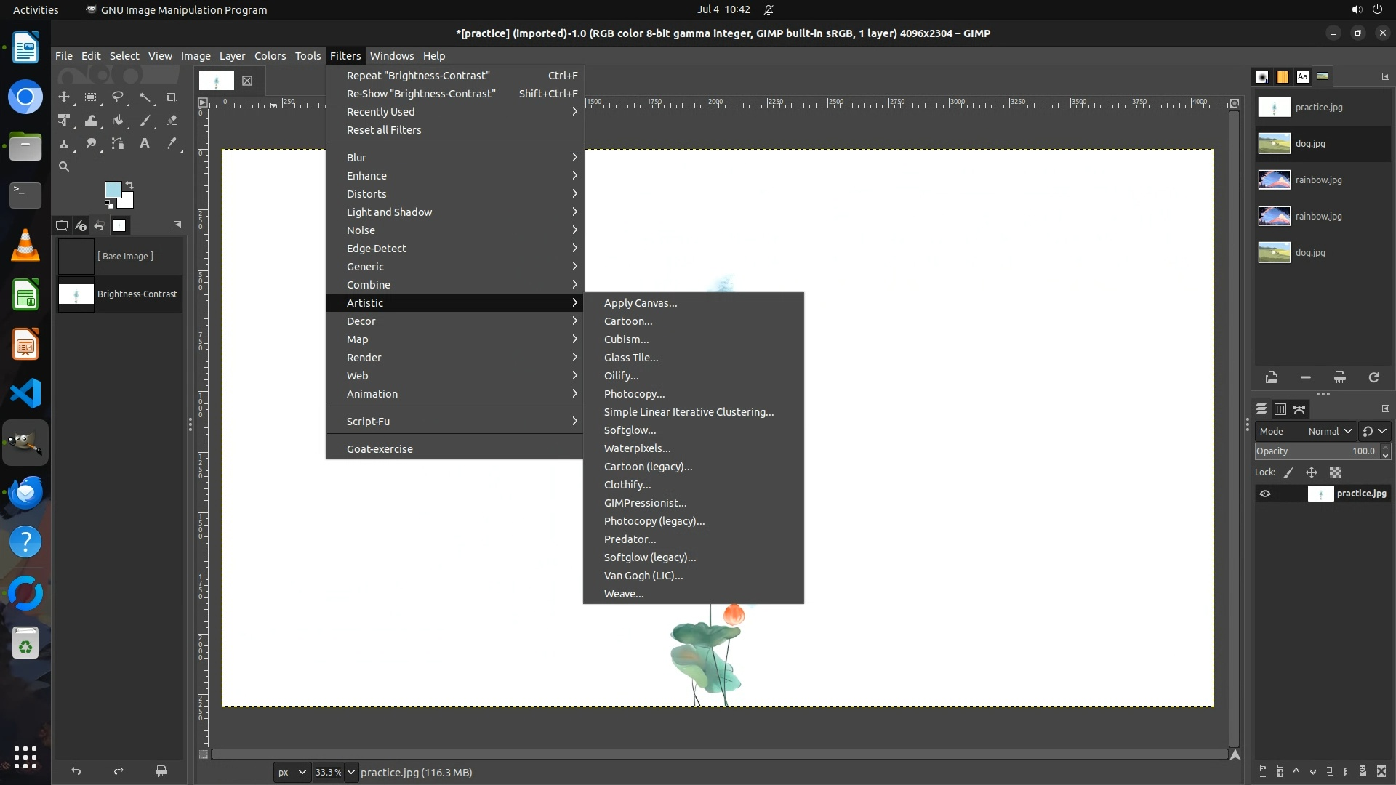Choose Van Gogh (LIC) filter entry

(x=643, y=576)
